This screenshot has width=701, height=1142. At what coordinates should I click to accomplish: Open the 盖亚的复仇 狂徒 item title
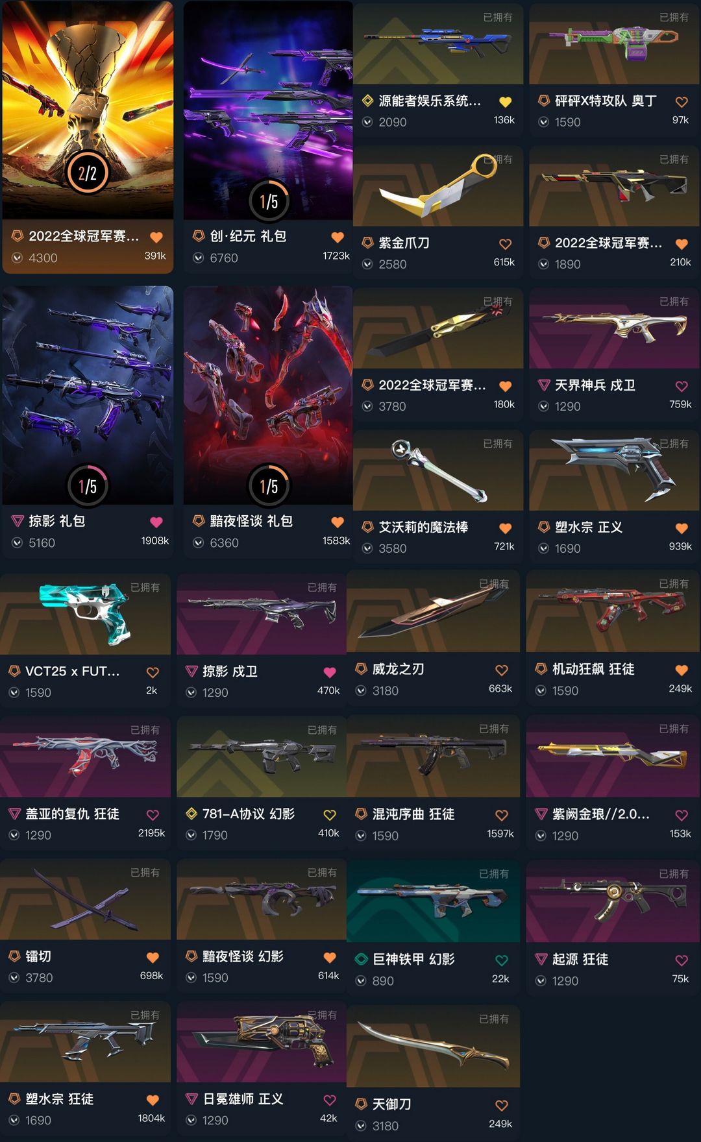tap(72, 814)
